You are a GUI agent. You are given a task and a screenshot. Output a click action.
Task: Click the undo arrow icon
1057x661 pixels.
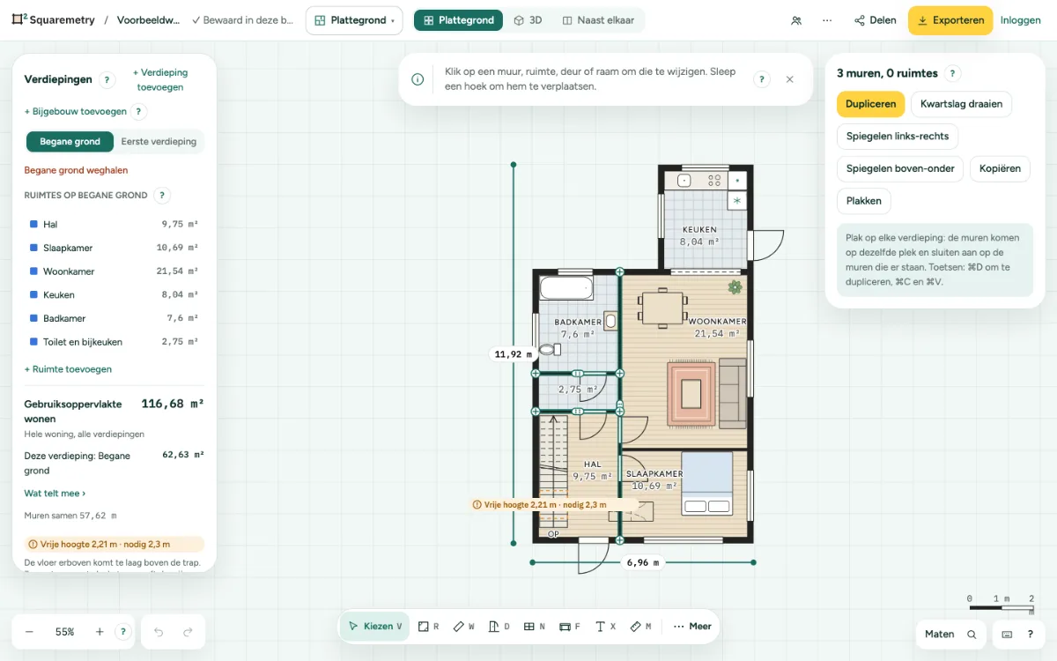[159, 632]
